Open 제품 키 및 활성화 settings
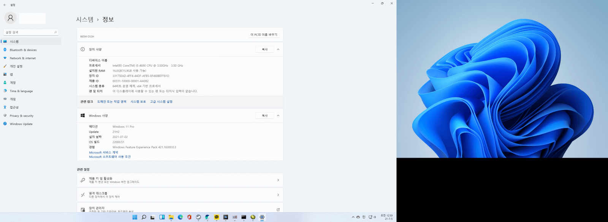Viewport: 608px width, 222px height. pyautogui.click(x=180, y=180)
